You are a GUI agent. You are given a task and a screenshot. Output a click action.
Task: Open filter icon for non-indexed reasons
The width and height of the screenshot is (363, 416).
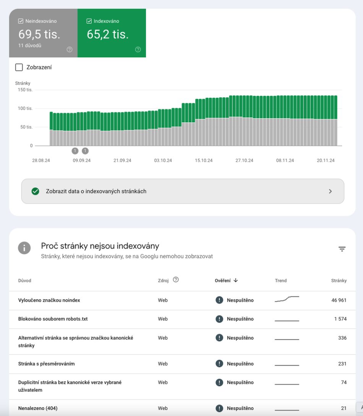tap(342, 249)
